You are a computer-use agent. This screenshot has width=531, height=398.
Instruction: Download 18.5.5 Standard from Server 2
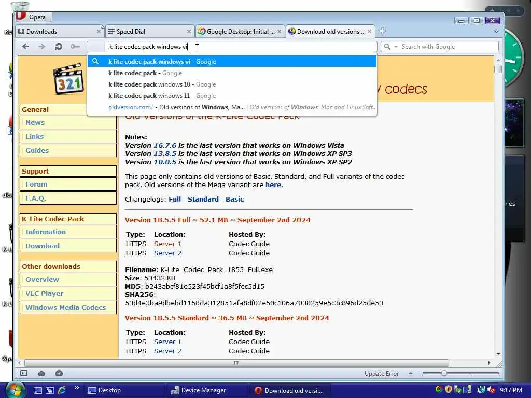[x=167, y=351]
